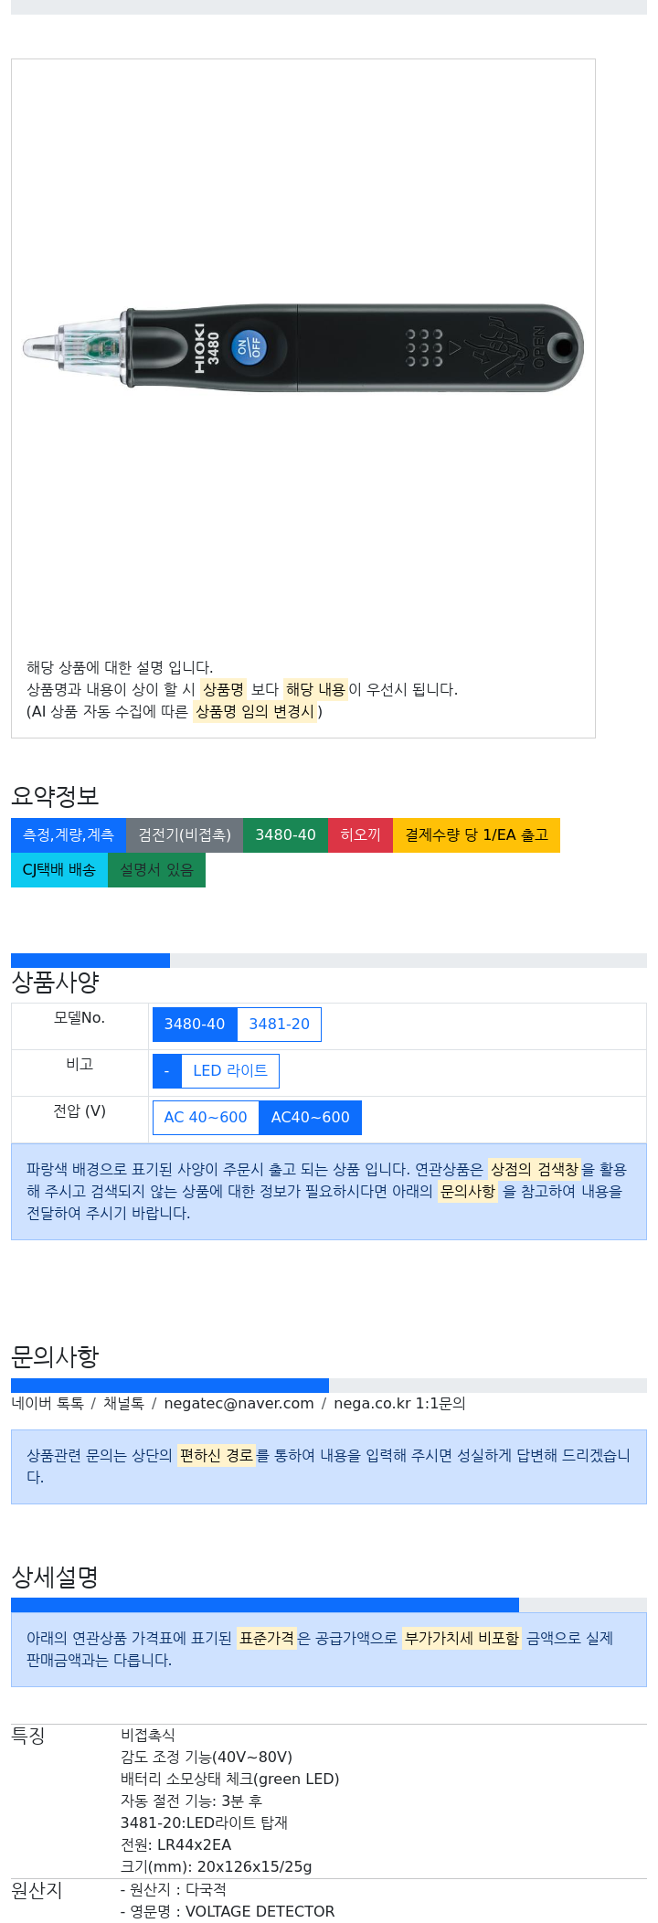Image resolution: width=658 pixels, height=1923 pixels.
Task: Open the nega.co.kr 1:1문의 link
Action: (399, 1404)
